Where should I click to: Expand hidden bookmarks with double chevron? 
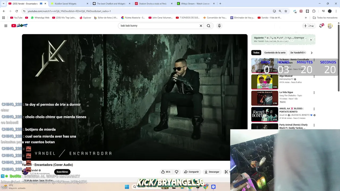coord(306,18)
